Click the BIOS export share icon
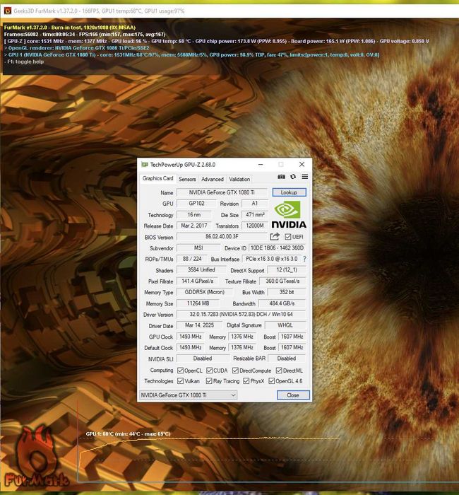This screenshot has height=495, width=459. pyautogui.click(x=275, y=236)
